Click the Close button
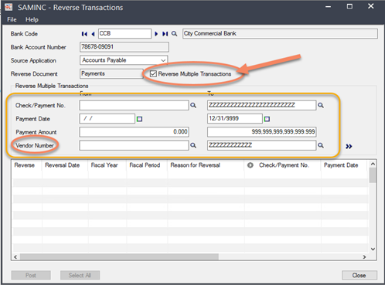Viewport: 385px width, 285px height. (359, 275)
